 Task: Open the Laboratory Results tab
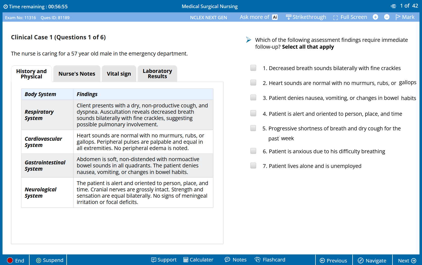(x=157, y=74)
